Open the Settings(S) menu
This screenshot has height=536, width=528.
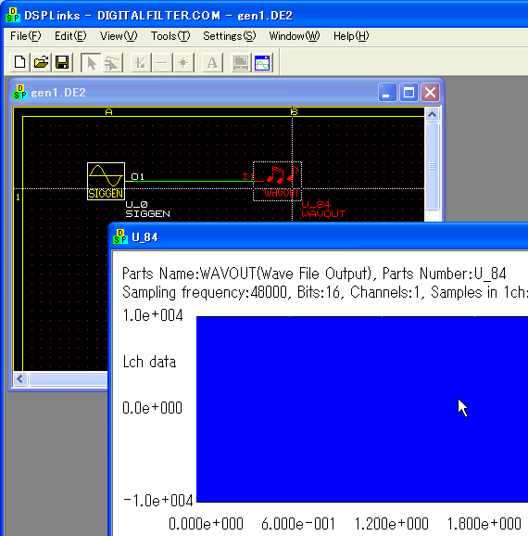click(229, 36)
